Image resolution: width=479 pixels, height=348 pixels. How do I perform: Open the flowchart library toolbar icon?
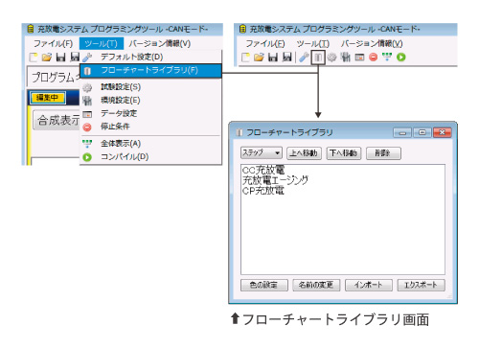coord(318,58)
